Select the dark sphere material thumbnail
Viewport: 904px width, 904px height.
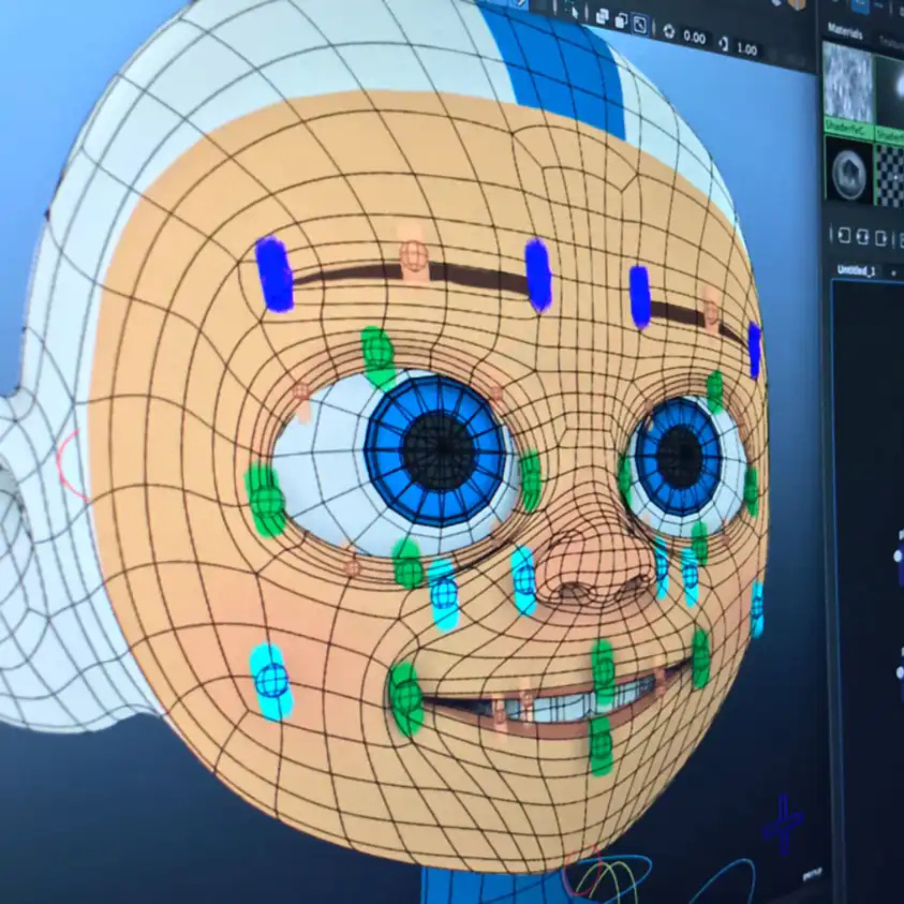pyautogui.click(x=848, y=173)
